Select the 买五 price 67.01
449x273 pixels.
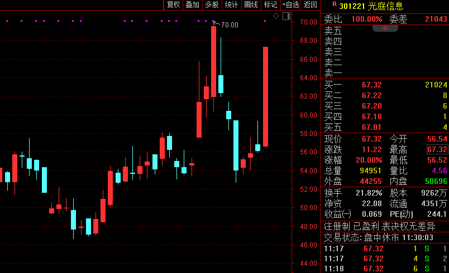[x=372, y=127]
